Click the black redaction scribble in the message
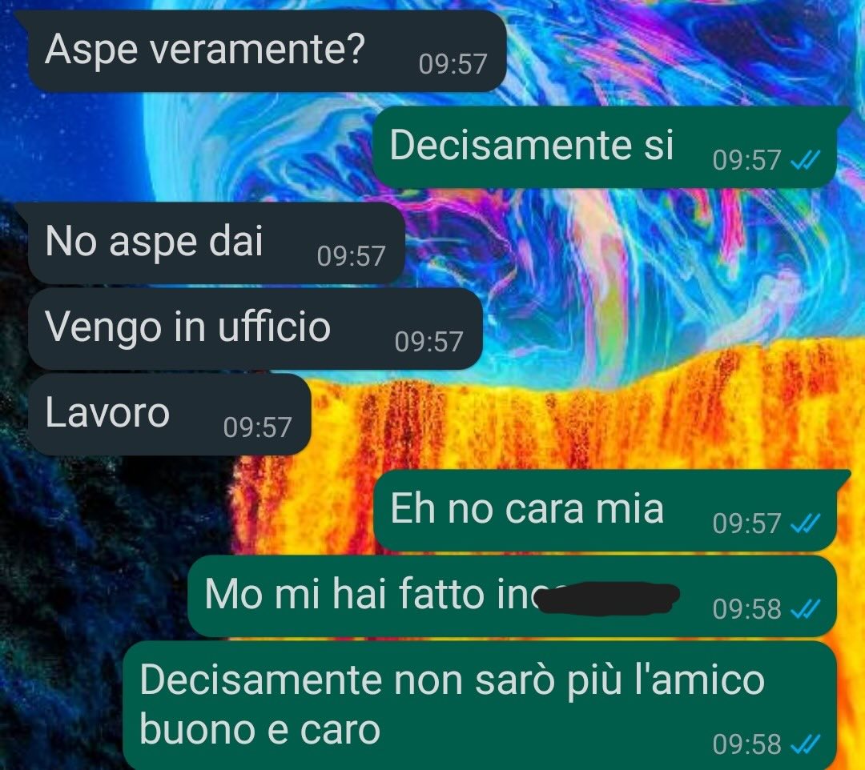Screen dimensions: 865x770 (x=607, y=597)
